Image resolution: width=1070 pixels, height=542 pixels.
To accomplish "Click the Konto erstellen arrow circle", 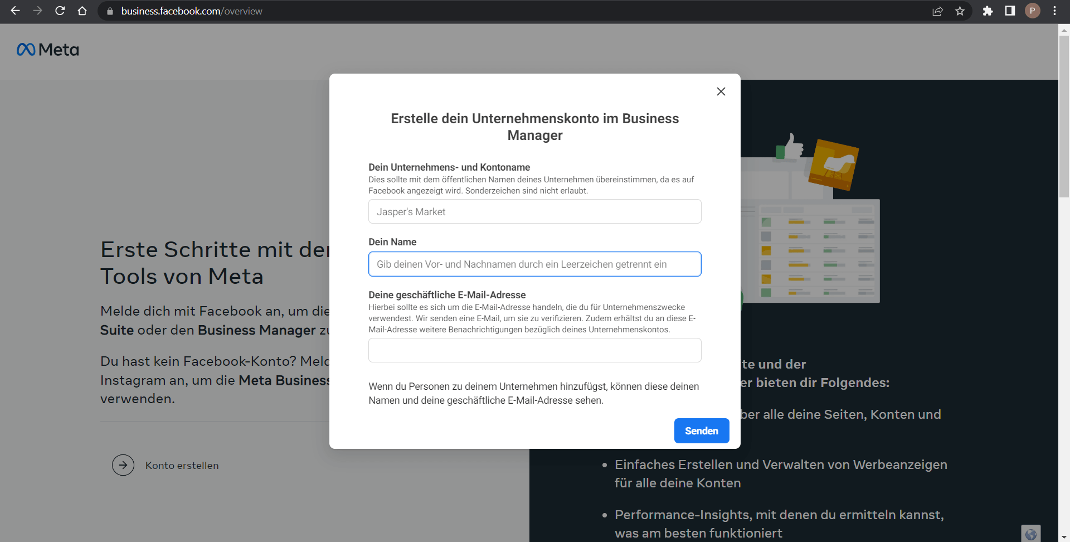I will tap(123, 465).
